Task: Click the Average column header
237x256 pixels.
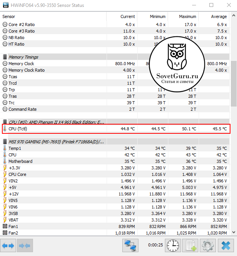Action: [x=219, y=17]
